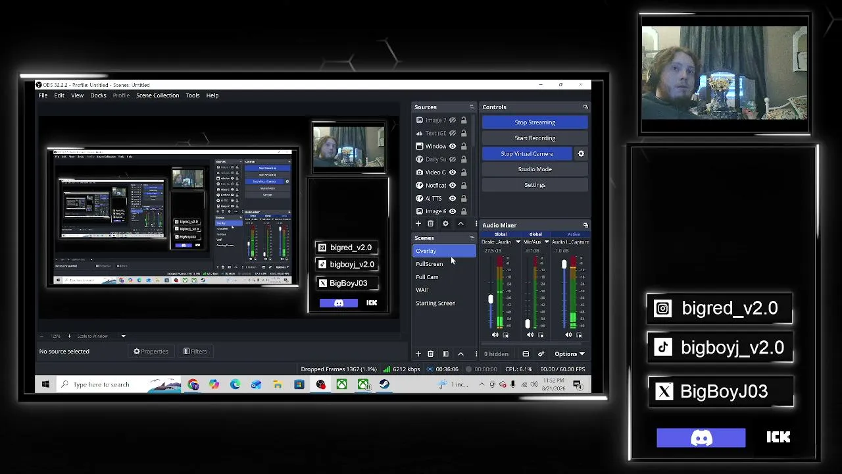Click Stop Streaming button
This screenshot has height=474, width=842.
pos(535,122)
